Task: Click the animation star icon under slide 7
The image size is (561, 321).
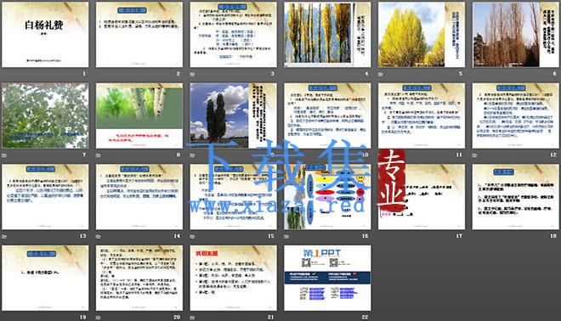Action: pos(4,155)
